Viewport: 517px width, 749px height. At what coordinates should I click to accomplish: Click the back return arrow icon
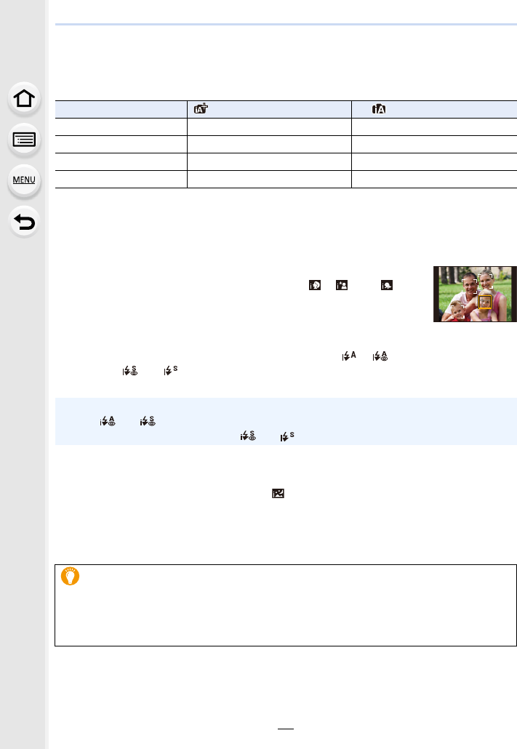(24, 222)
